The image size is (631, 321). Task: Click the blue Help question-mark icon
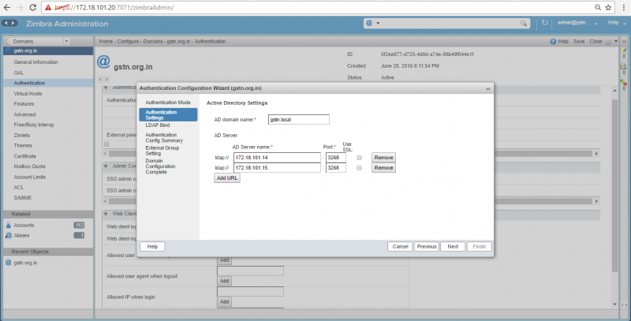pos(553,42)
